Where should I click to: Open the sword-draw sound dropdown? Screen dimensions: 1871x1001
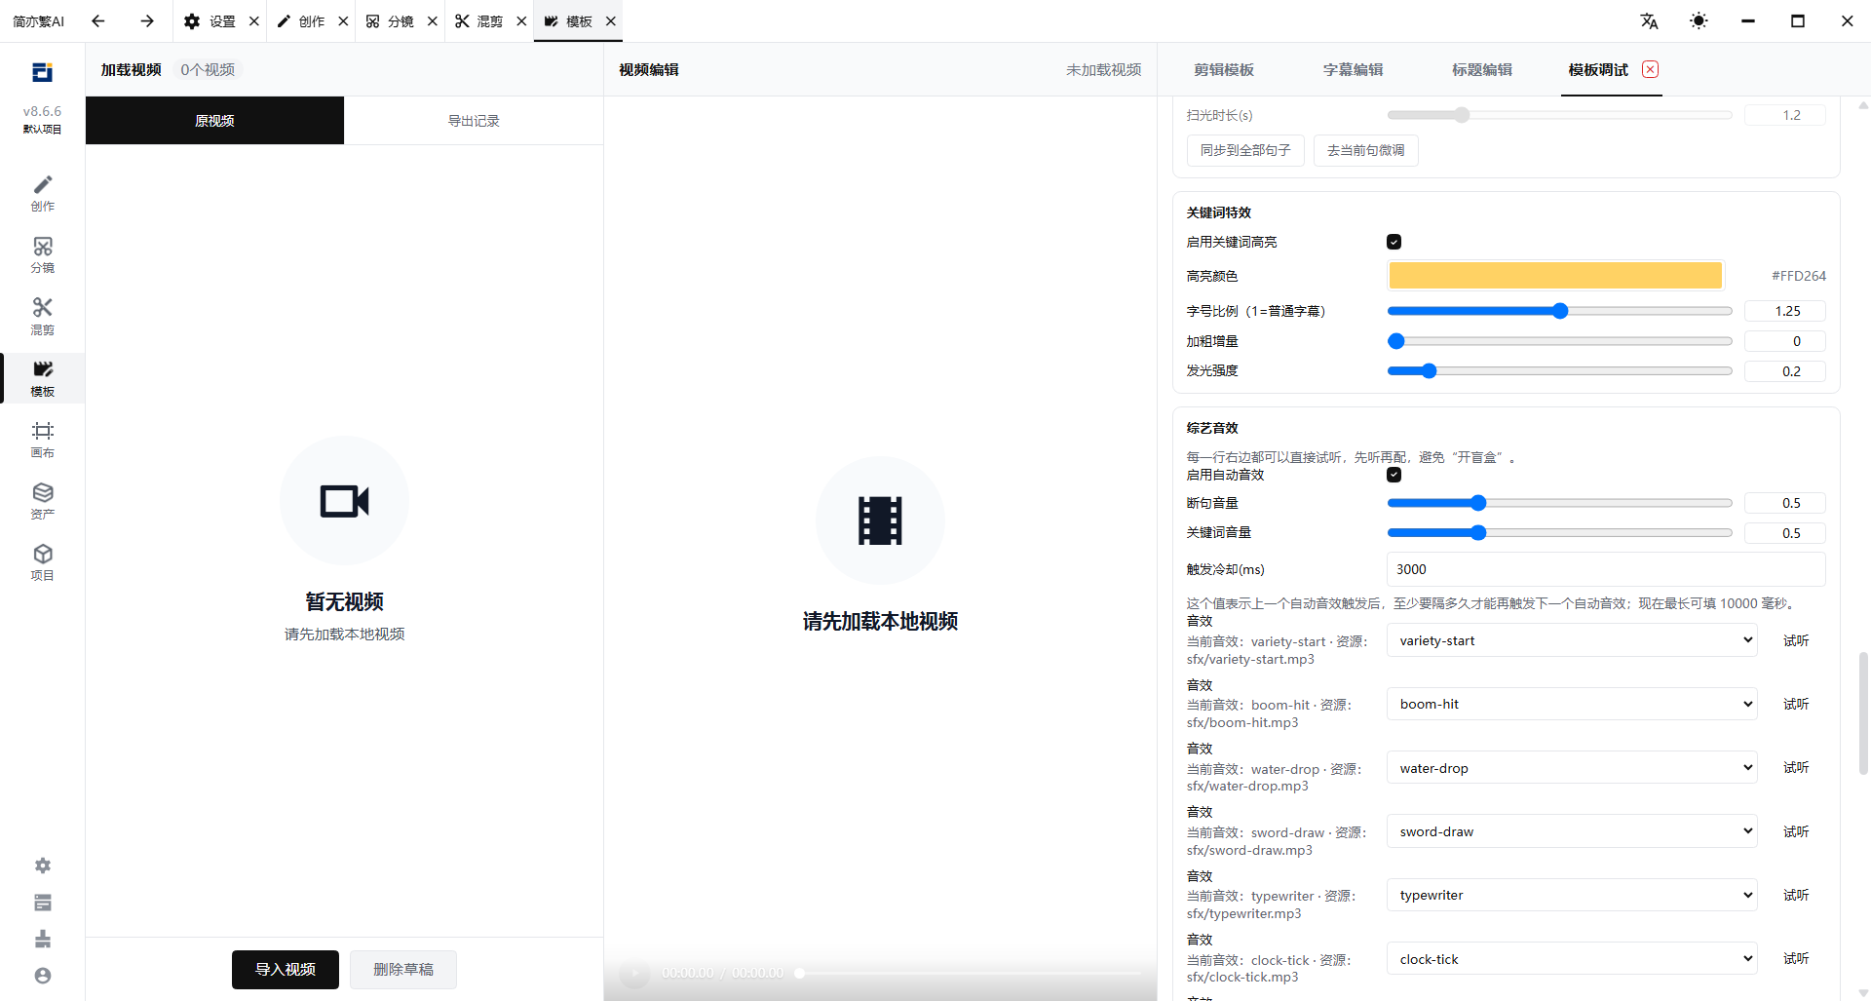pyautogui.click(x=1572, y=831)
